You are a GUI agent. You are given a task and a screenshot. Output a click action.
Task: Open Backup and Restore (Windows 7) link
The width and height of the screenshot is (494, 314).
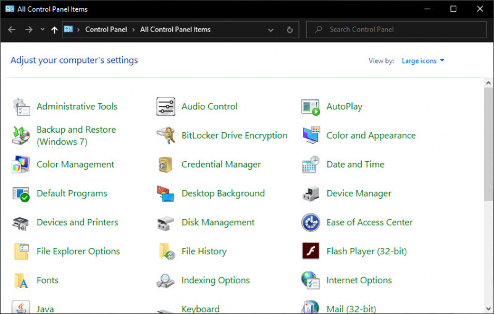pyautogui.click(x=76, y=136)
